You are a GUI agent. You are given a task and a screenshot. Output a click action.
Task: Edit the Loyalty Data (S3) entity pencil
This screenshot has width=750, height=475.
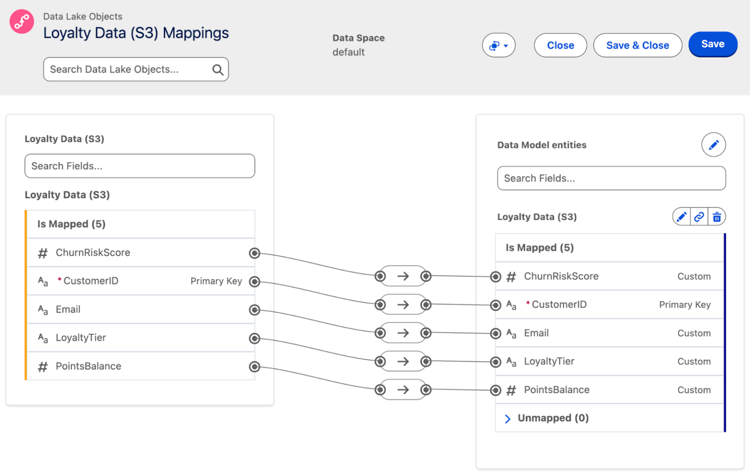(682, 217)
